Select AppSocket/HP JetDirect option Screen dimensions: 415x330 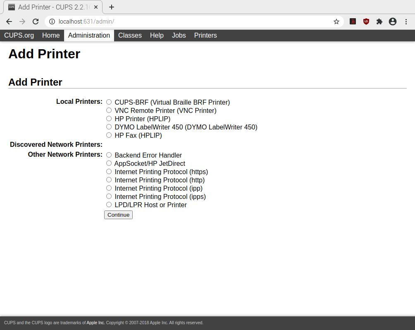coord(109,163)
